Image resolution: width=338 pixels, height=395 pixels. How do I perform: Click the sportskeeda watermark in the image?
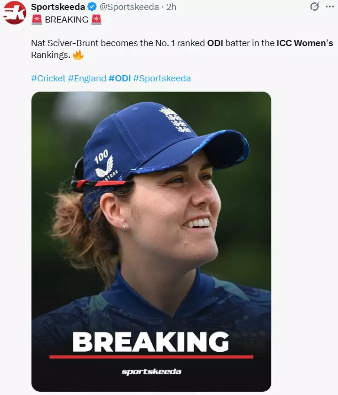(151, 372)
